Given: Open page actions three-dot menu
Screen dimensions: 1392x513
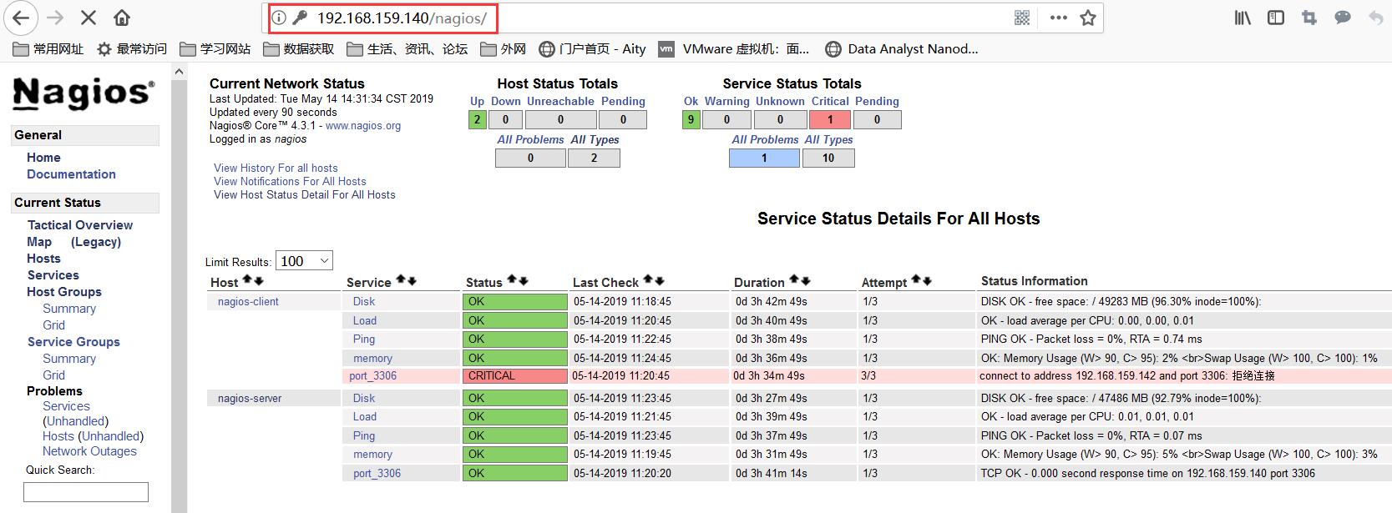Looking at the screenshot, I should pos(1058,18).
